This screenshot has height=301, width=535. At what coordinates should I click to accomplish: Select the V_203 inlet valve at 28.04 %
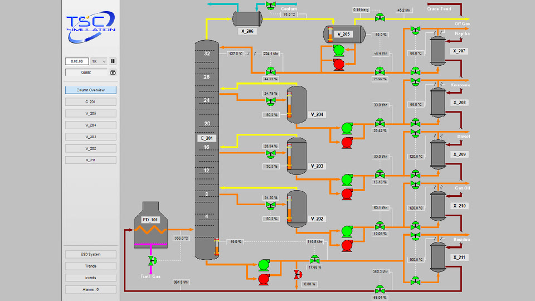point(271,154)
